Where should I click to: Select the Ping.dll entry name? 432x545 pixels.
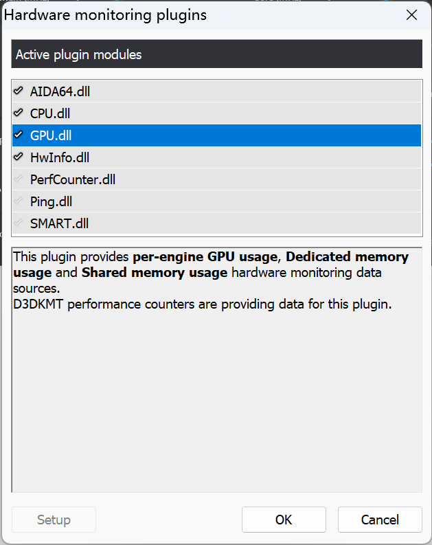click(51, 201)
